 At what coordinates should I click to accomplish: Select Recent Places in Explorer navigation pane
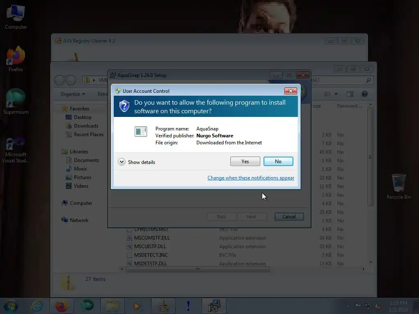89,134
